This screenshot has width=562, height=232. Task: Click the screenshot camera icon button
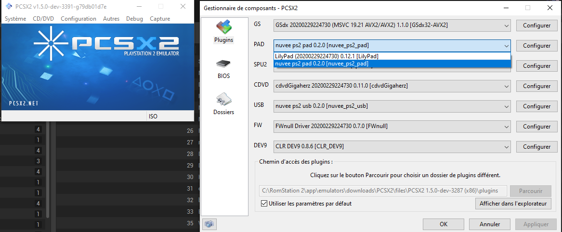(209, 224)
